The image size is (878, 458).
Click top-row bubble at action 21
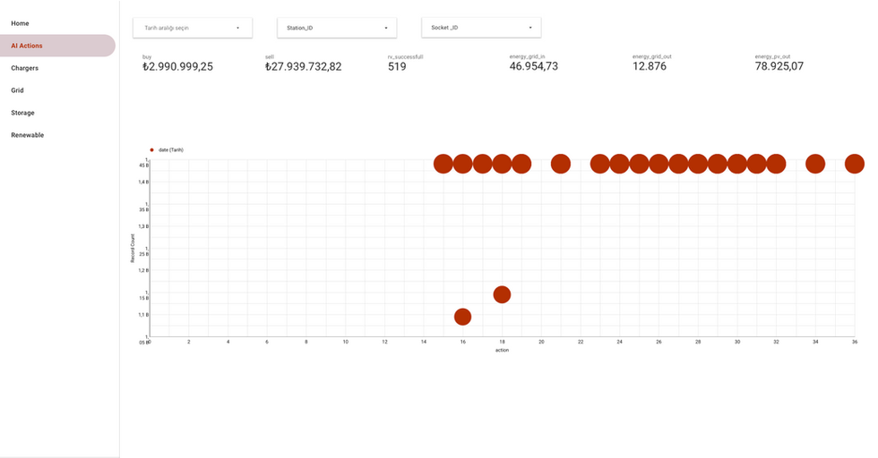click(x=561, y=164)
